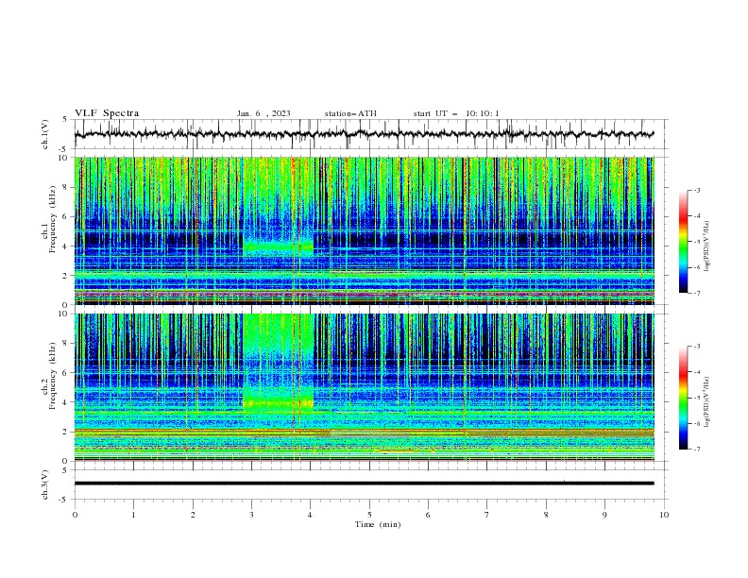Click the ch.1 voltage waveform trace
748x578 pixels.
(364, 134)
